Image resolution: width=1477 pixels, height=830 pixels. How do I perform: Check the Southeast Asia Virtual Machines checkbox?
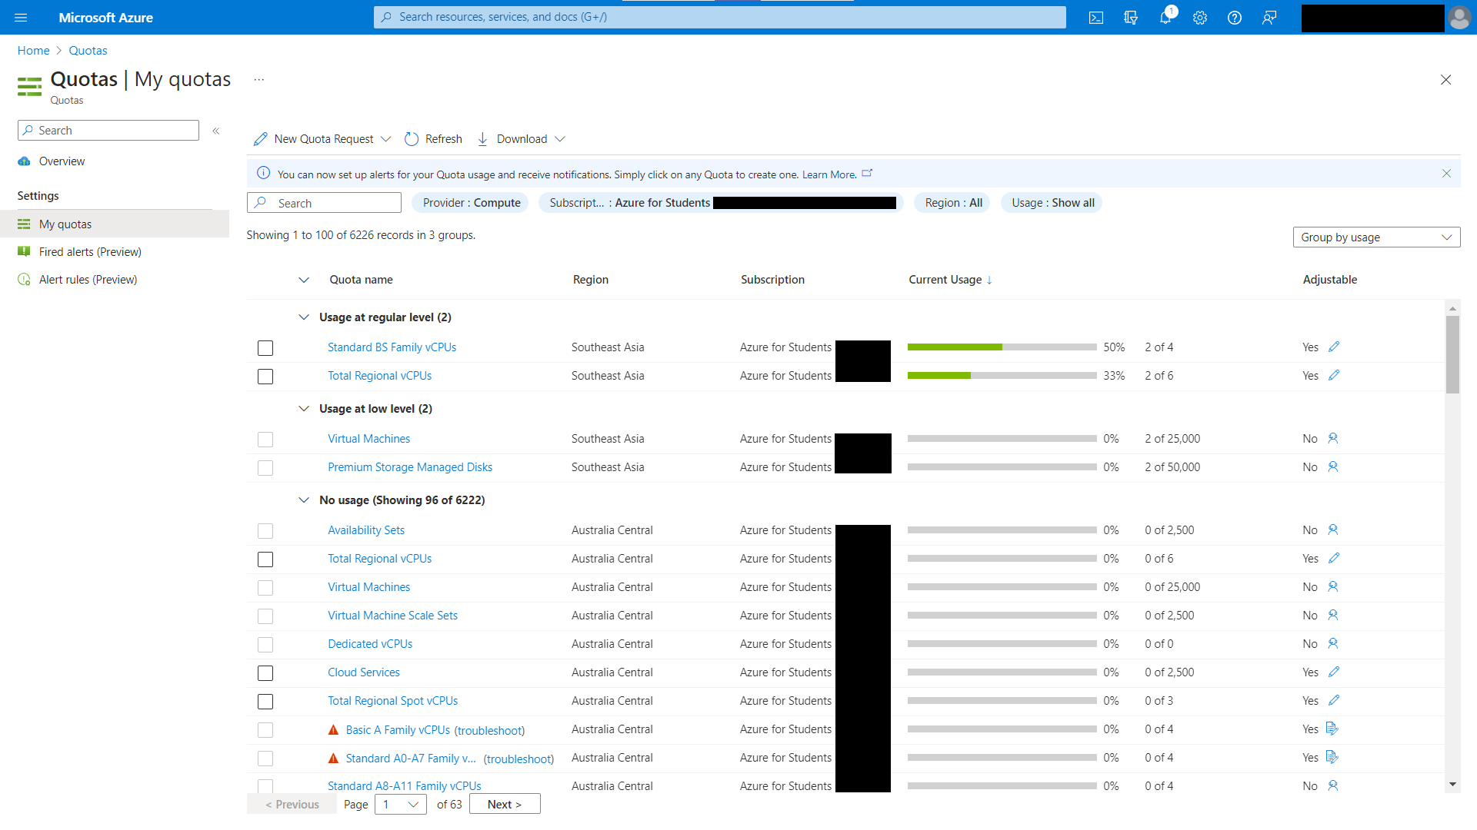coord(265,440)
